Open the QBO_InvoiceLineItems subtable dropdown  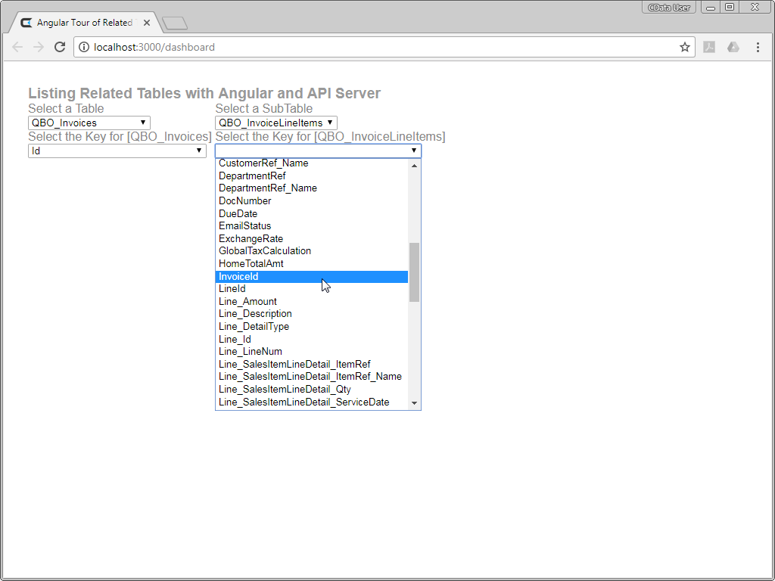pos(276,123)
